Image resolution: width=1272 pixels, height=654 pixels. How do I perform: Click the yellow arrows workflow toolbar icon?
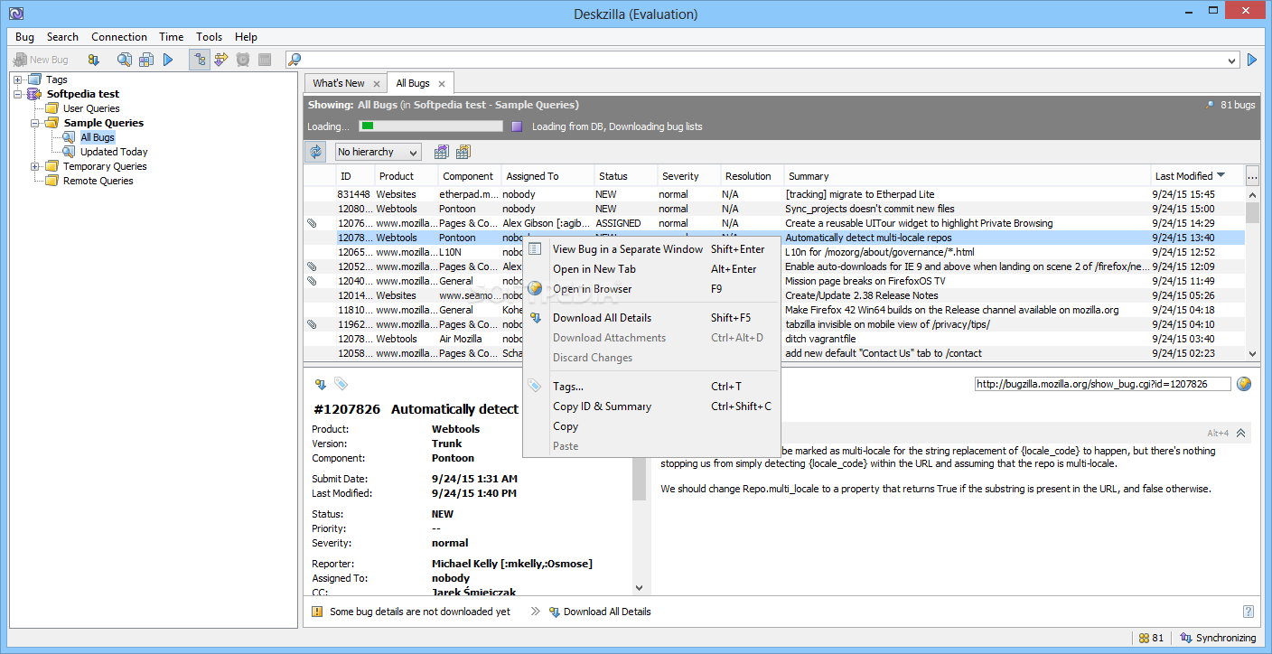tap(221, 60)
